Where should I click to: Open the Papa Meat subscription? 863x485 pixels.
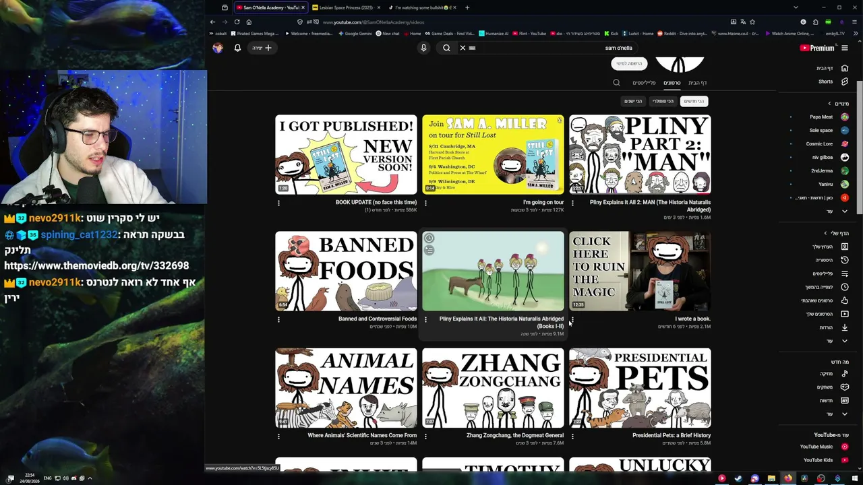[x=829, y=117]
